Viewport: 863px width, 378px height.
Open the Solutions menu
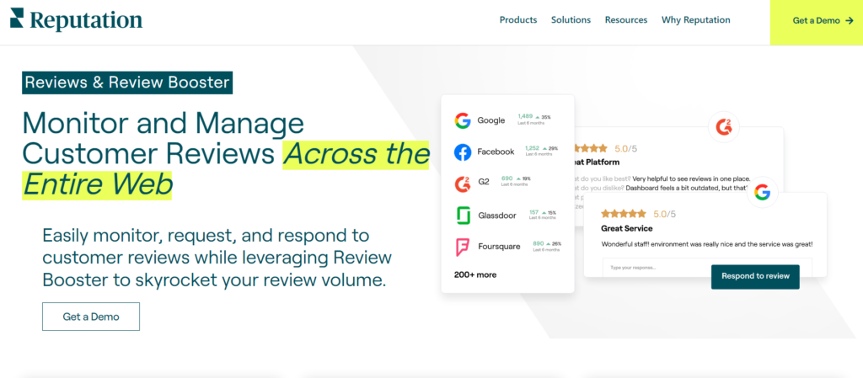click(x=571, y=20)
